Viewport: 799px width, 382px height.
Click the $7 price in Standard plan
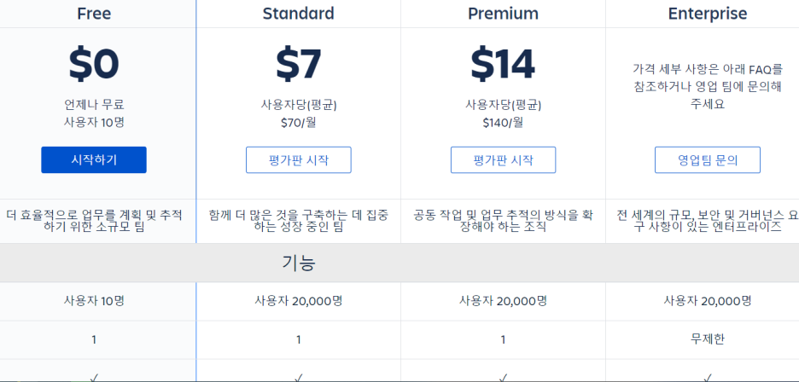299,64
